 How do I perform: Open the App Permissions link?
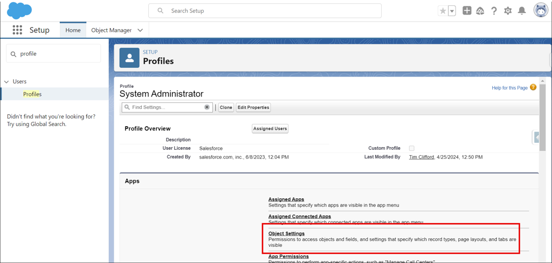[289, 257]
